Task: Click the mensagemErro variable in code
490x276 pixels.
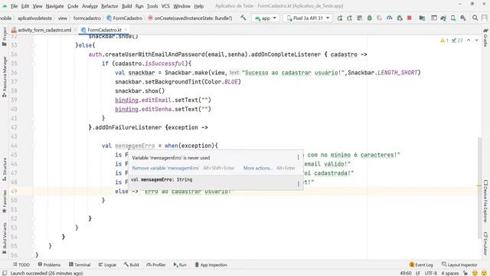Action: coord(135,146)
